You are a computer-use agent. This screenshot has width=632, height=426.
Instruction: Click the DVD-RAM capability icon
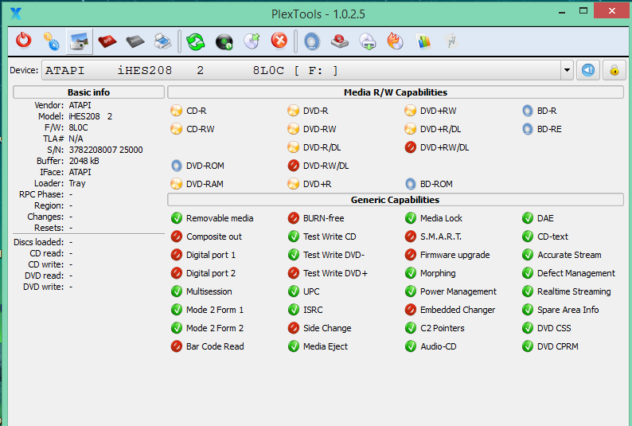[x=176, y=184]
